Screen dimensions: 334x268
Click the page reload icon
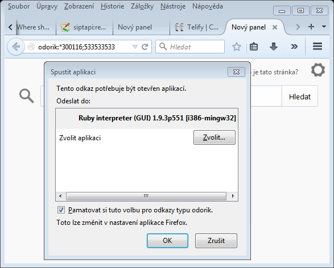click(x=145, y=47)
